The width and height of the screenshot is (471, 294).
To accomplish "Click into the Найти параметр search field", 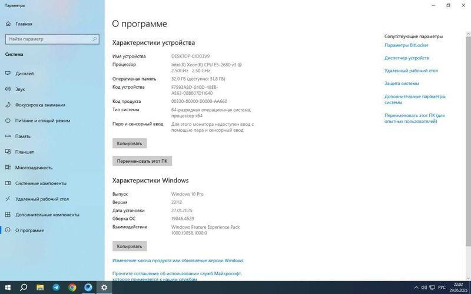I will (52, 39).
